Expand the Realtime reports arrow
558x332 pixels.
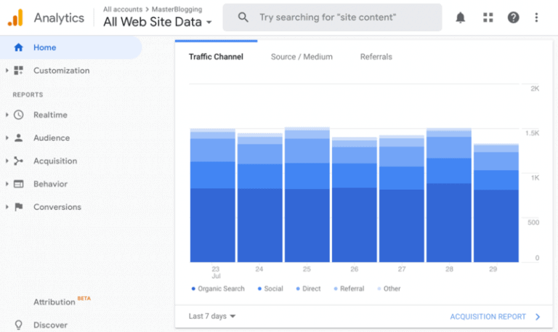point(7,115)
